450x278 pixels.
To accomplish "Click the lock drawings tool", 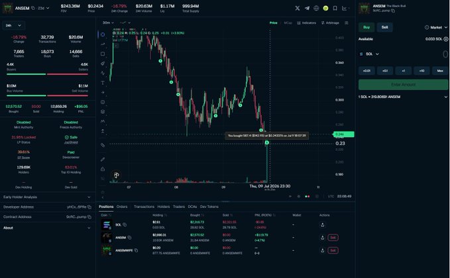I will coord(103,169).
